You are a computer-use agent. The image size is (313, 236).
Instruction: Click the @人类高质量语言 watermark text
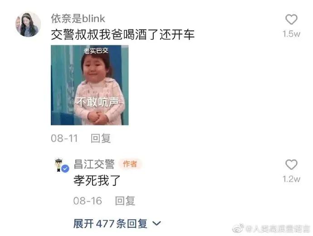click(x=278, y=229)
